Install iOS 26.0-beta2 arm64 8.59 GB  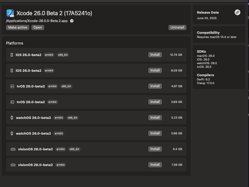pyautogui.click(x=155, y=70)
